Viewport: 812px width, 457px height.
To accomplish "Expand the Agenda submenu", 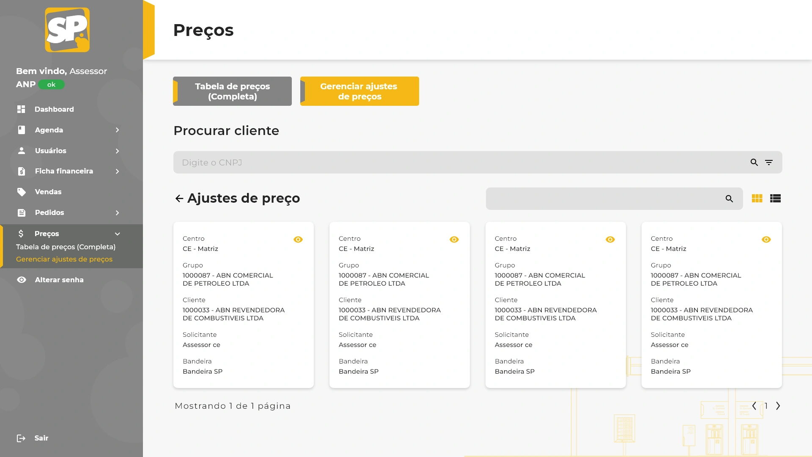I will pyautogui.click(x=117, y=130).
